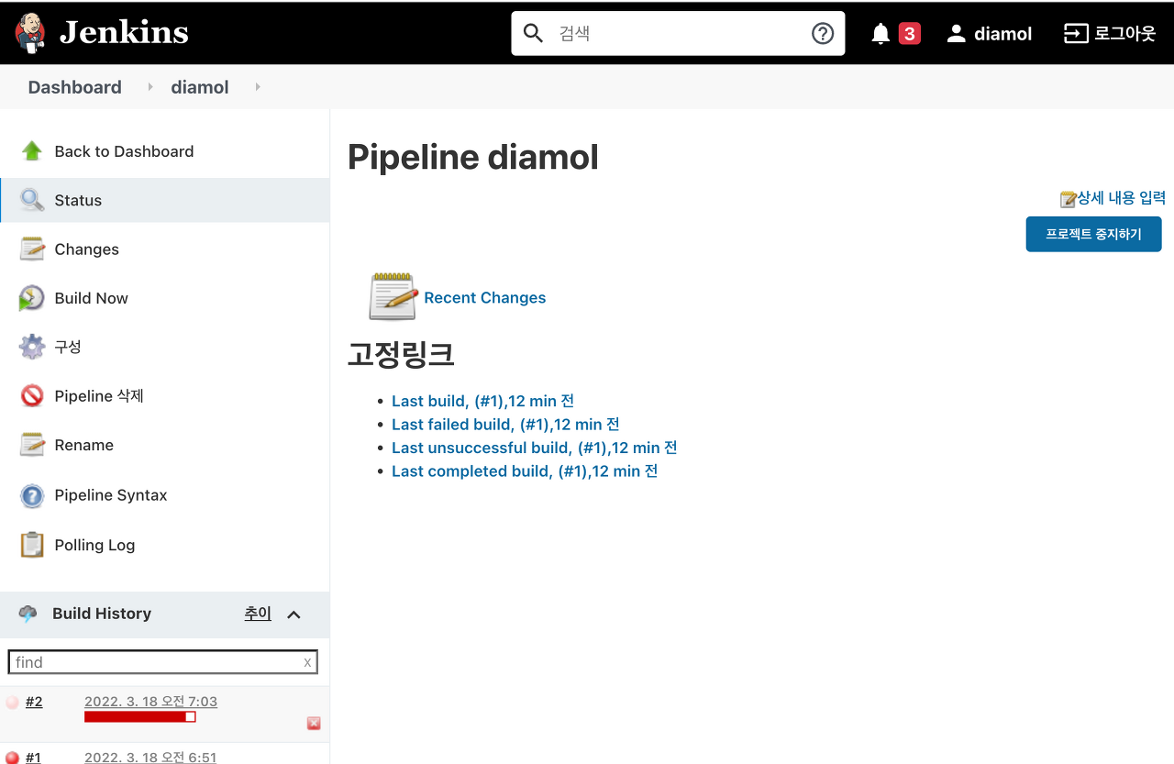Open Last unsuccessful build (#1) permalink
The height and width of the screenshot is (764, 1174).
click(534, 448)
